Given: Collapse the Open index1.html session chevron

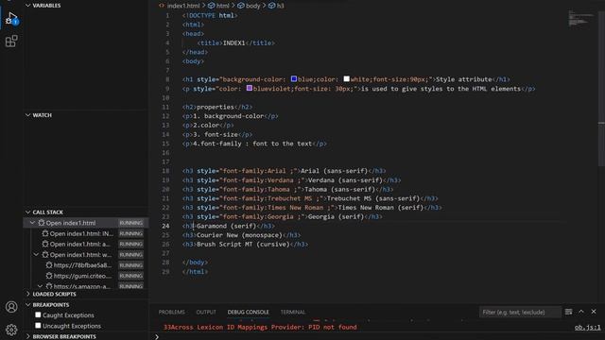Looking at the screenshot, I should point(32,223).
